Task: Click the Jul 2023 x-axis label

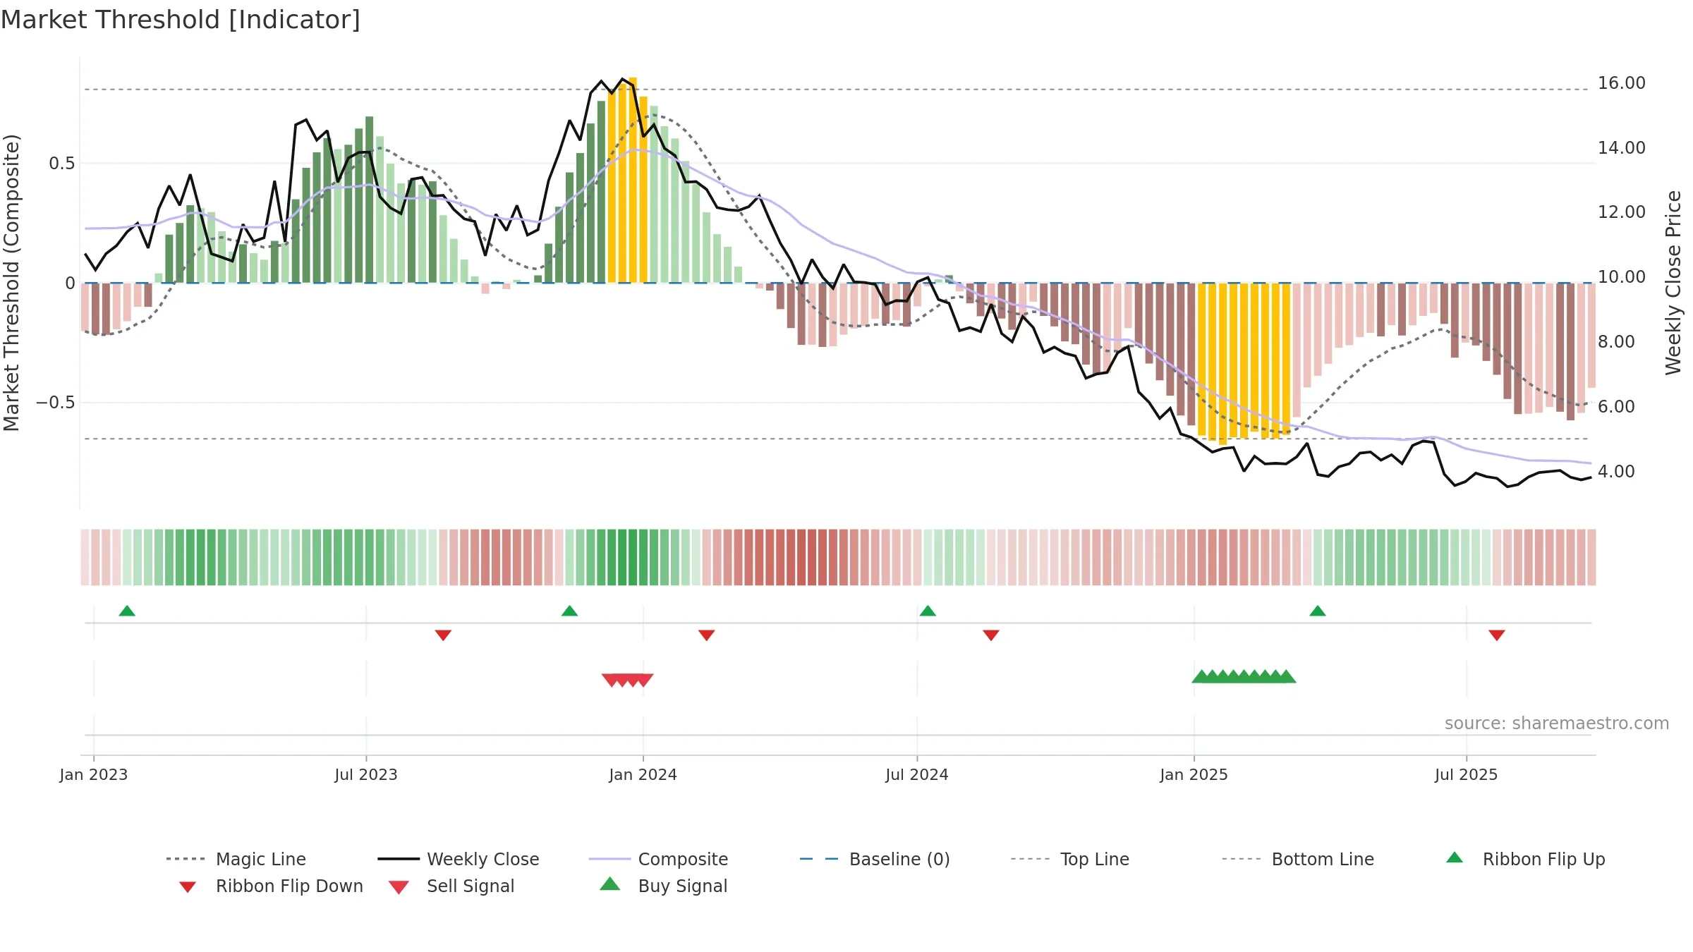Action: pos(366,775)
